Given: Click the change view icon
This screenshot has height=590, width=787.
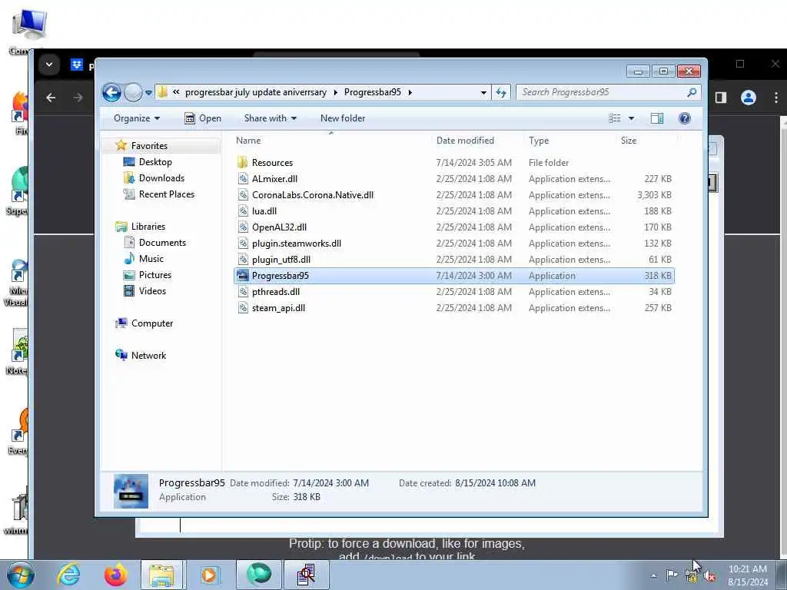Looking at the screenshot, I should [615, 118].
